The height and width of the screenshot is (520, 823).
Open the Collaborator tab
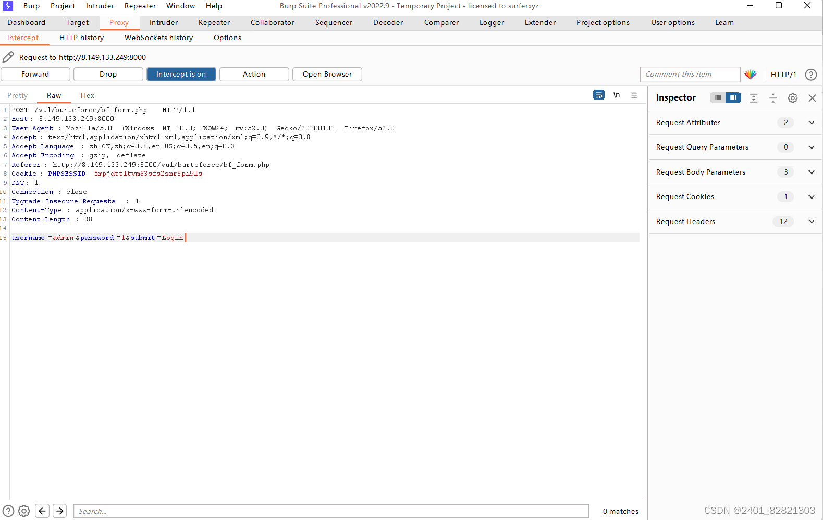point(273,22)
